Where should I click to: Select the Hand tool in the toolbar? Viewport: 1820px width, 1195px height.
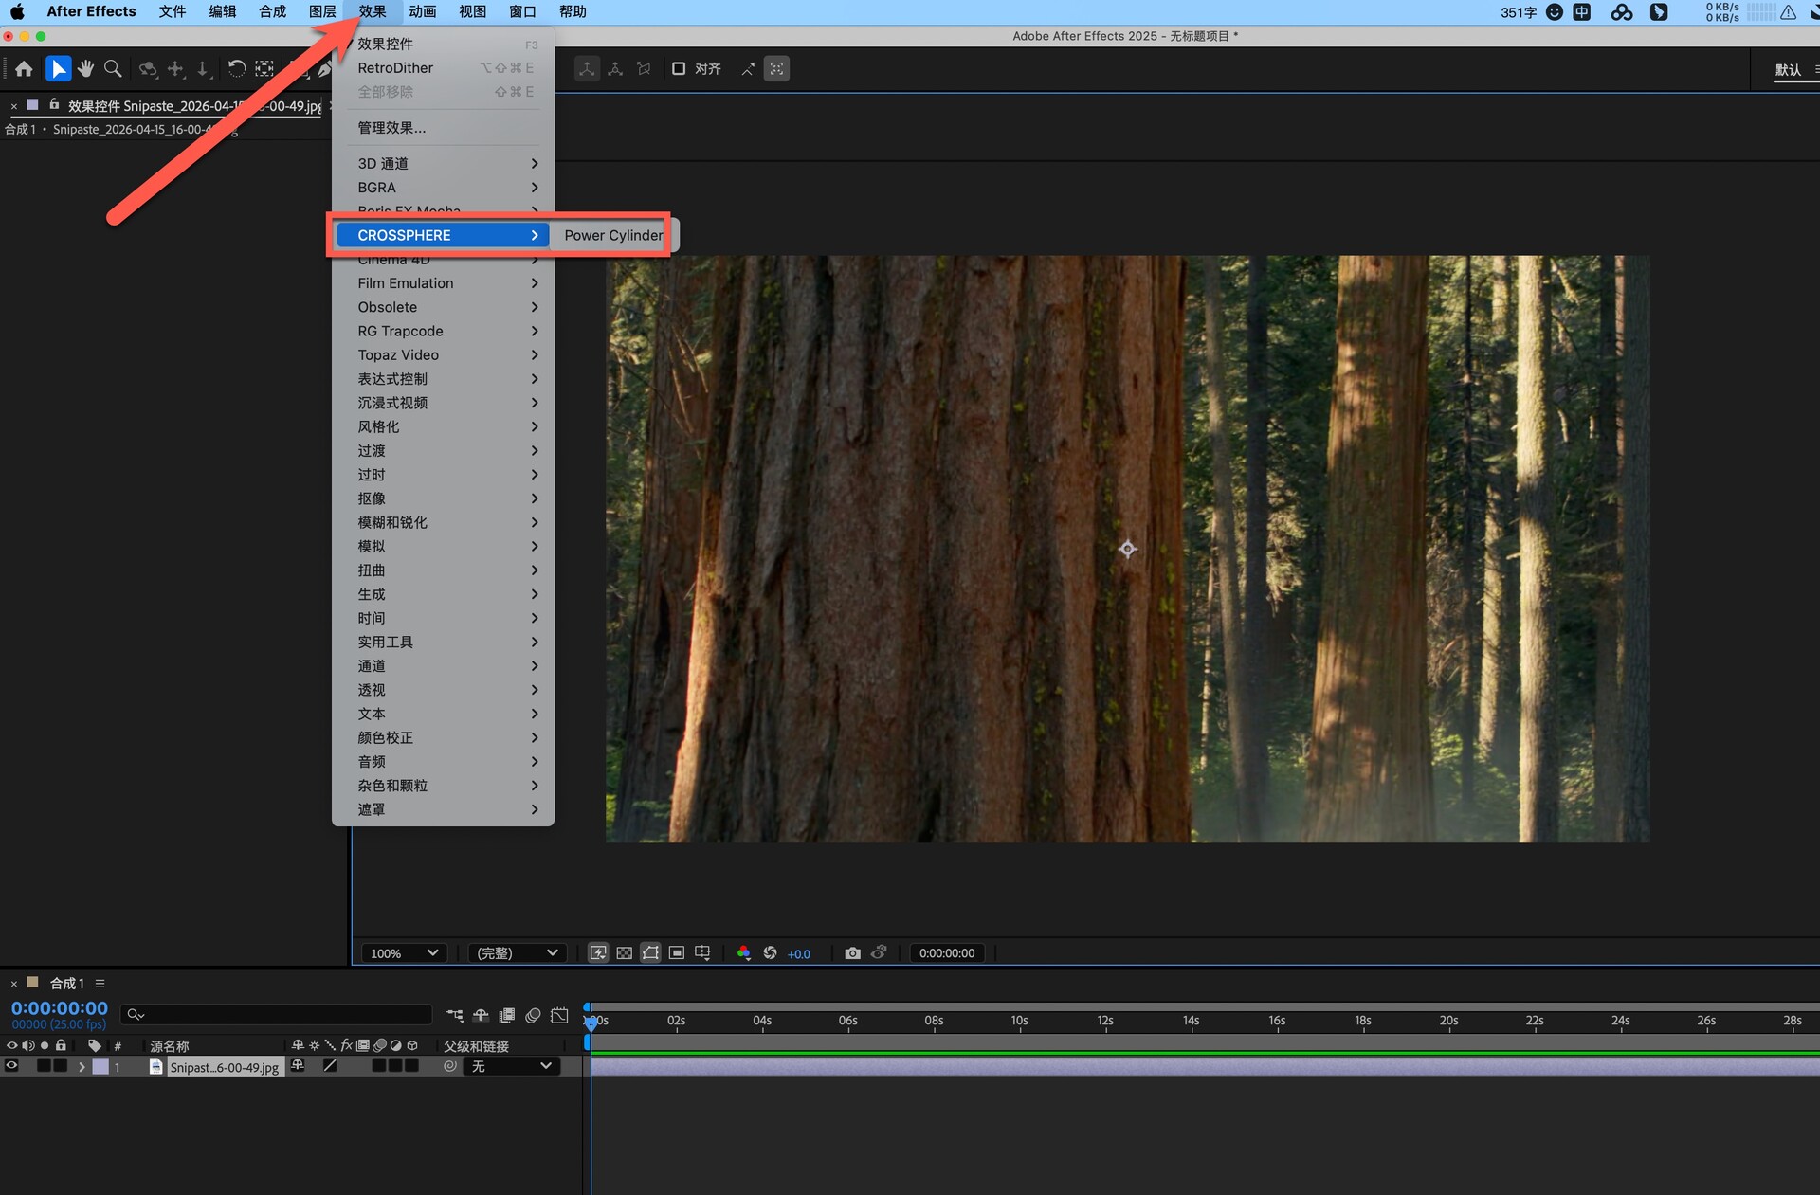coord(85,68)
